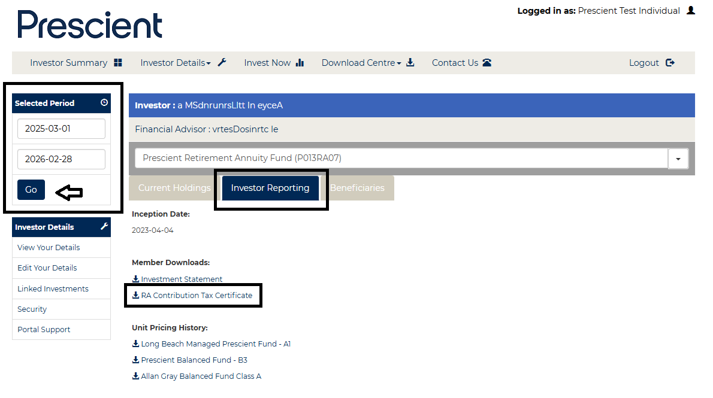
Task: Click the logout arrow icon
Action: point(670,63)
